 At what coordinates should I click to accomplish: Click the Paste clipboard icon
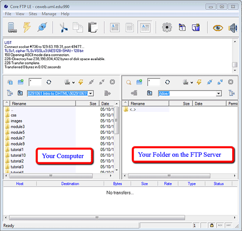coord(93,28)
